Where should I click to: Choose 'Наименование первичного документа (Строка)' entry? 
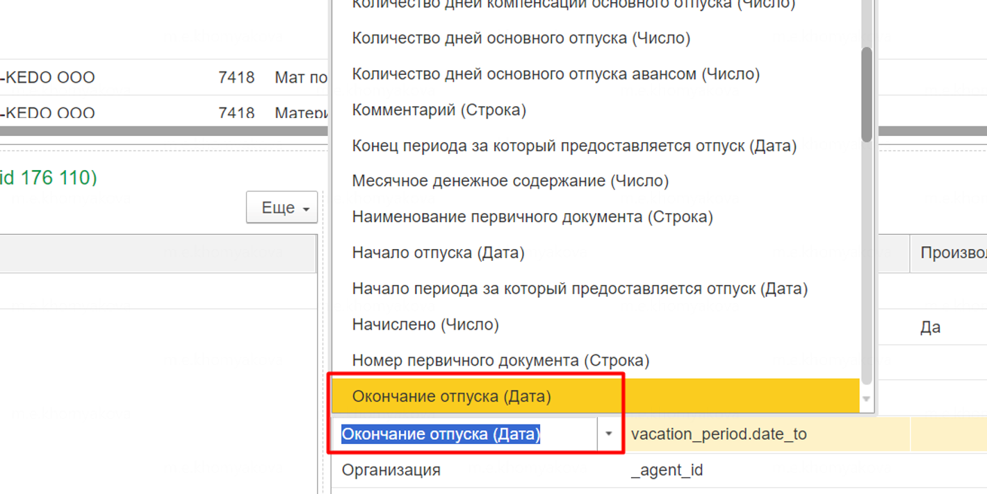[532, 217]
